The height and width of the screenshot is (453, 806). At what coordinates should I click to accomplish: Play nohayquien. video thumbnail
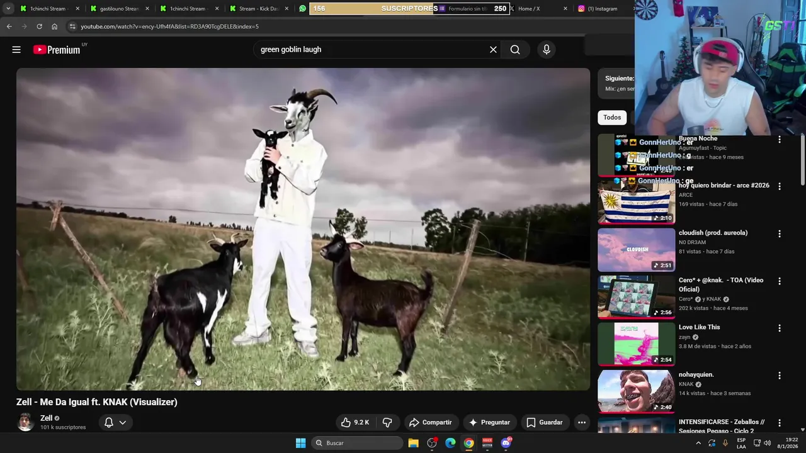pos(636,391)
